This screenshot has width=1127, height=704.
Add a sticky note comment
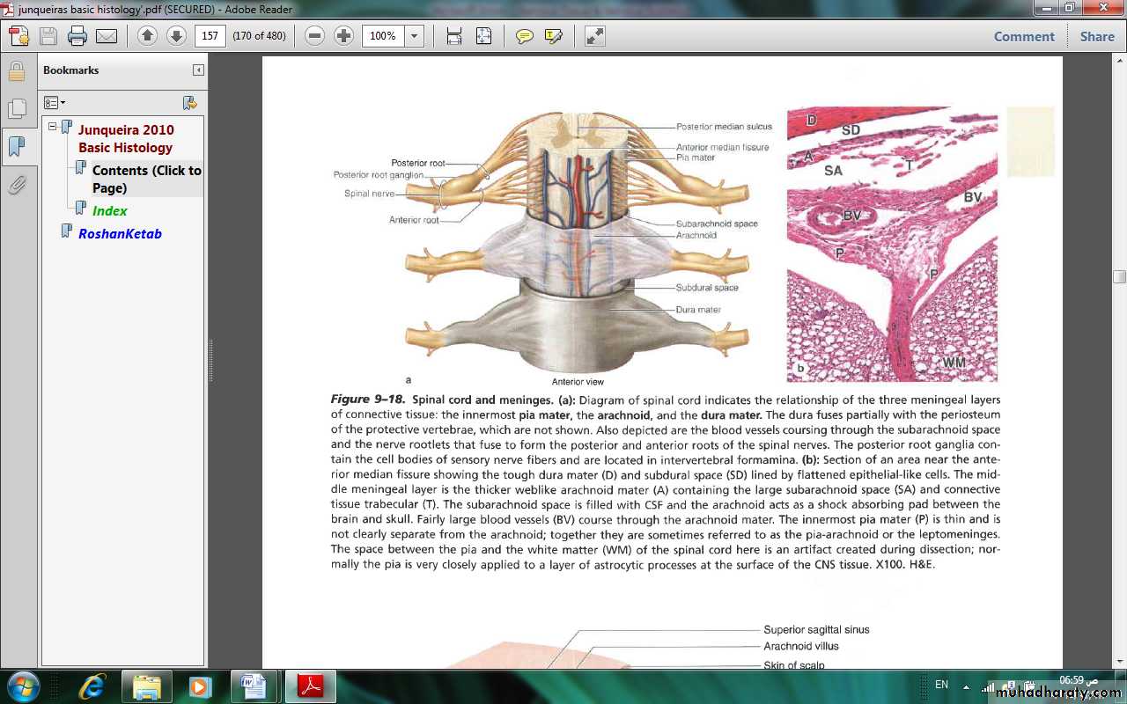tap(525, 36)
